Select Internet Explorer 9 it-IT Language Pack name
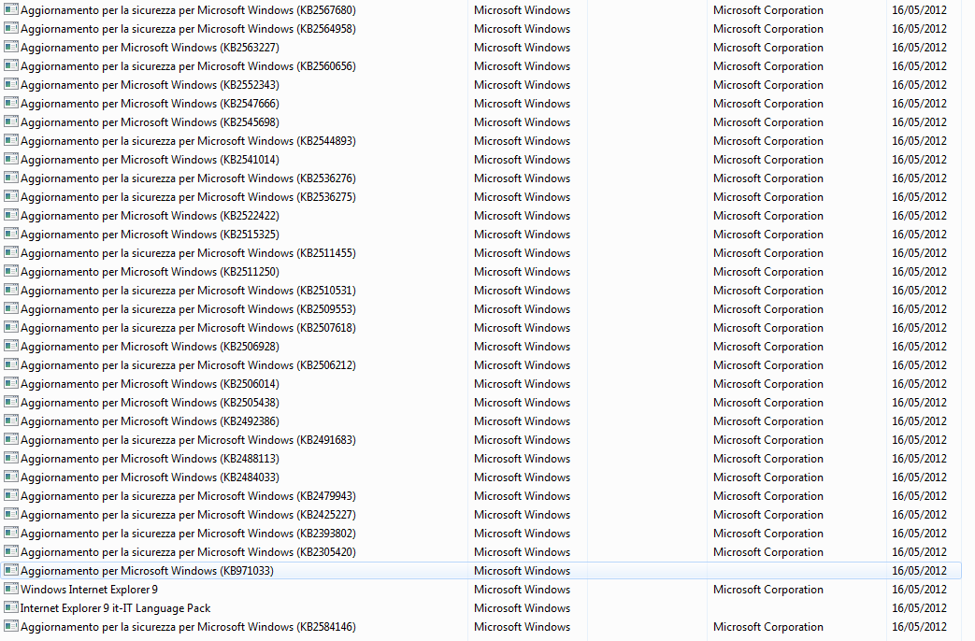The width and height of the screenshot is (975, 641). point(116,608)
